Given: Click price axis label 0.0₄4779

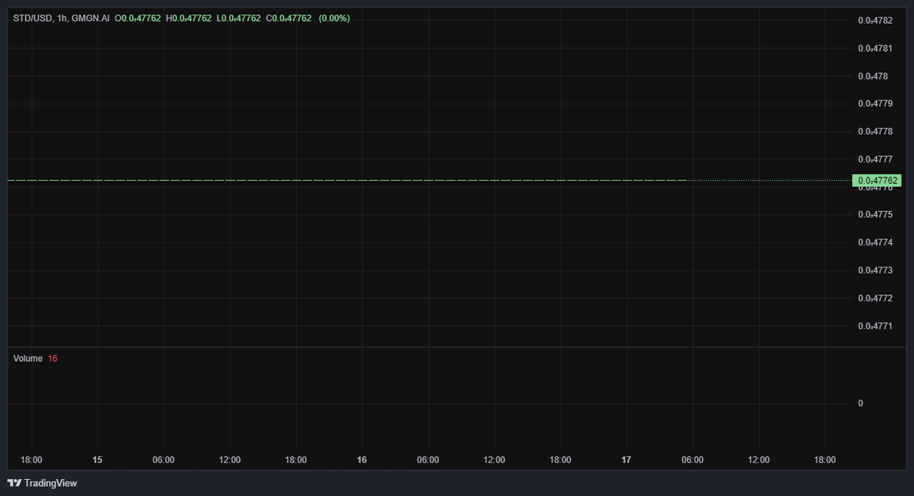Looking at the screenshot, I should coord(875,104).
